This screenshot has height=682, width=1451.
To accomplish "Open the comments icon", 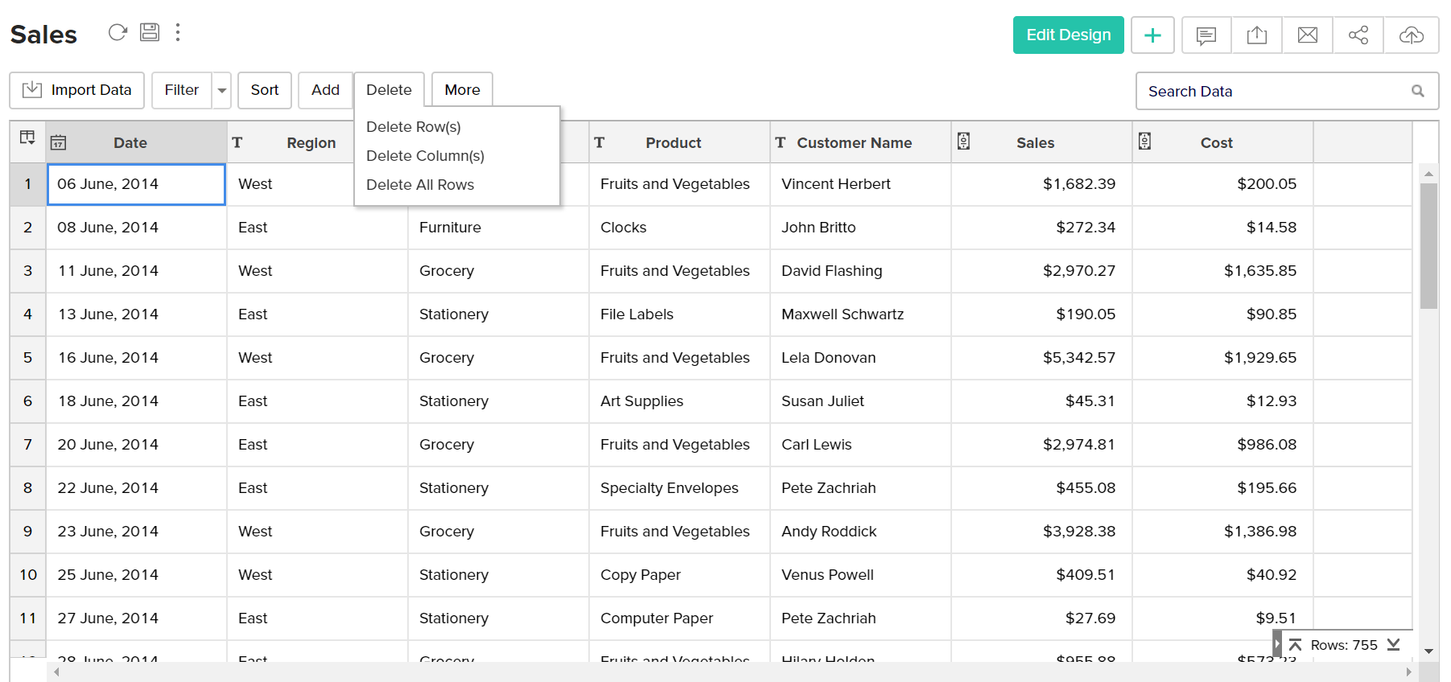I will coord(1206,35).
